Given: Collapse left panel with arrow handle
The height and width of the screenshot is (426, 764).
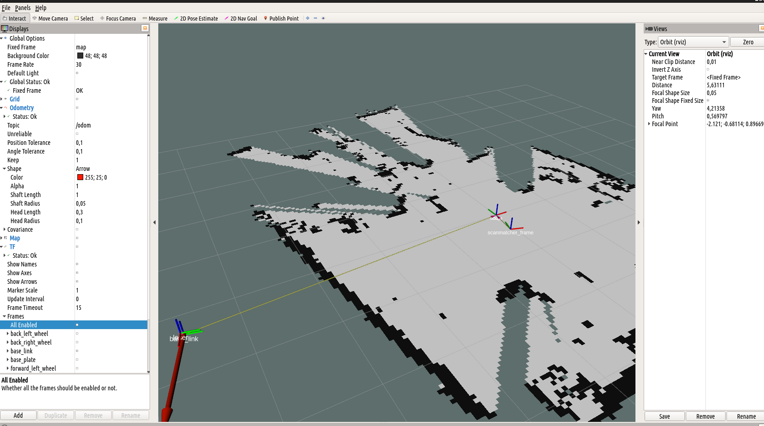Looking at the screenshot, I should (x=154, y=223).
